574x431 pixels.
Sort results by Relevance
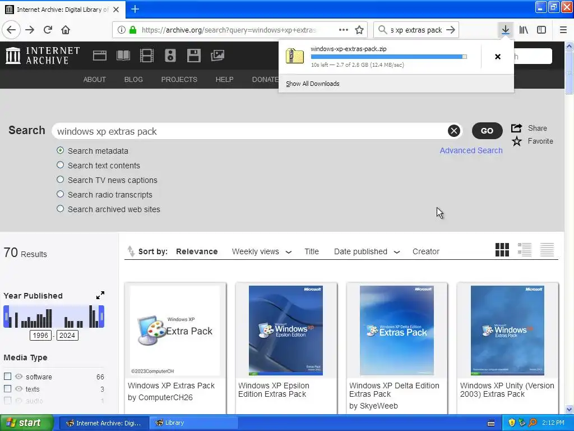tap(197, 252)
